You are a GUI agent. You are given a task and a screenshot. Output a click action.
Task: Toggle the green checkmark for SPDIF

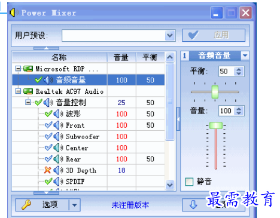[48, 181]
